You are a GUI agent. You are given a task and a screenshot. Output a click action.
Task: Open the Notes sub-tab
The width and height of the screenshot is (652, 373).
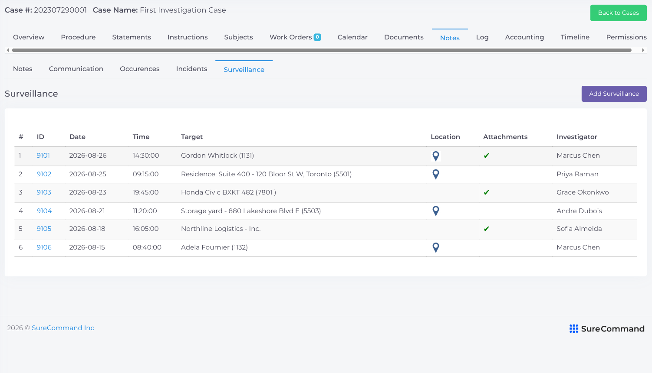(23, 69)
